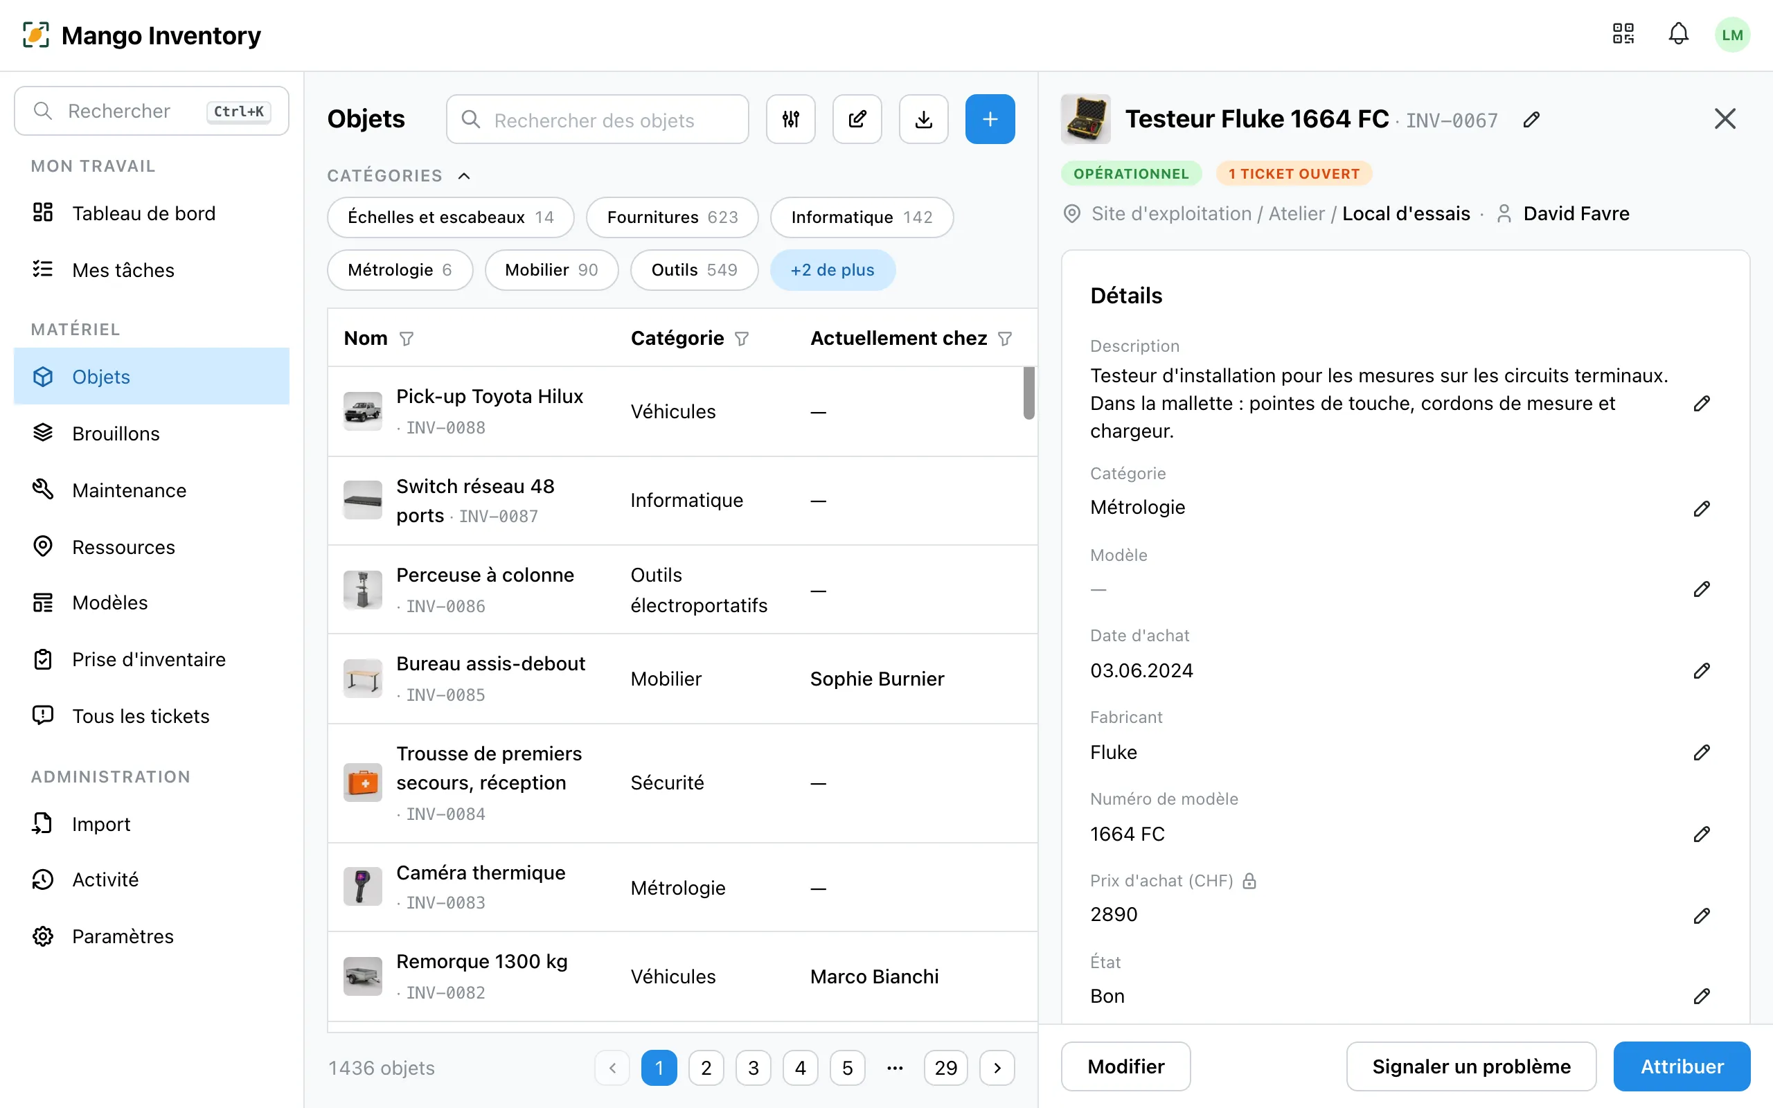Click the Modifier button
Screen dimensions: 1773x1108
point(1125,1066)
